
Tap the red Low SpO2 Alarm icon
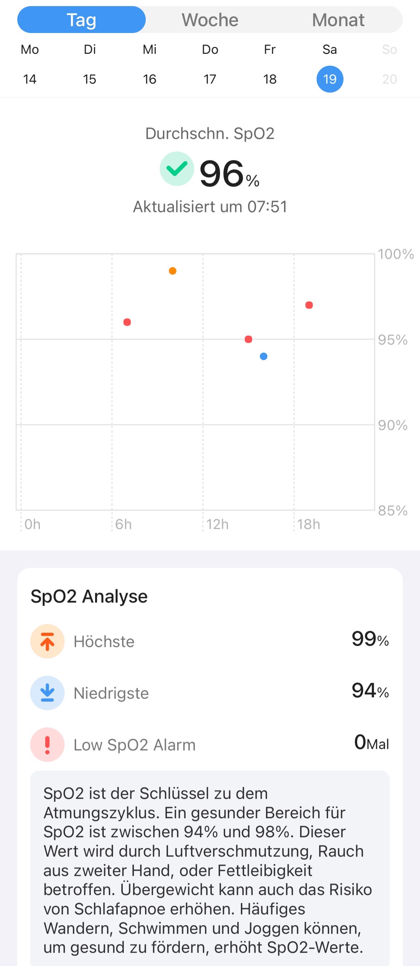click(x=47, y=744)
